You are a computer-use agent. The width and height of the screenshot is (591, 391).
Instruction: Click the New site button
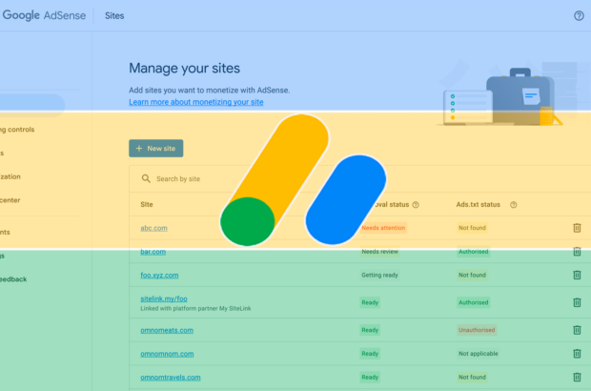[x=156, y=148]
